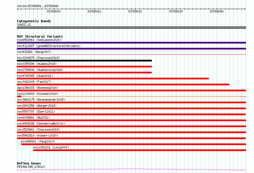Click the RefSeq Genes track heading
Viewport: 254px width, 173px height.
click(29, 163)
